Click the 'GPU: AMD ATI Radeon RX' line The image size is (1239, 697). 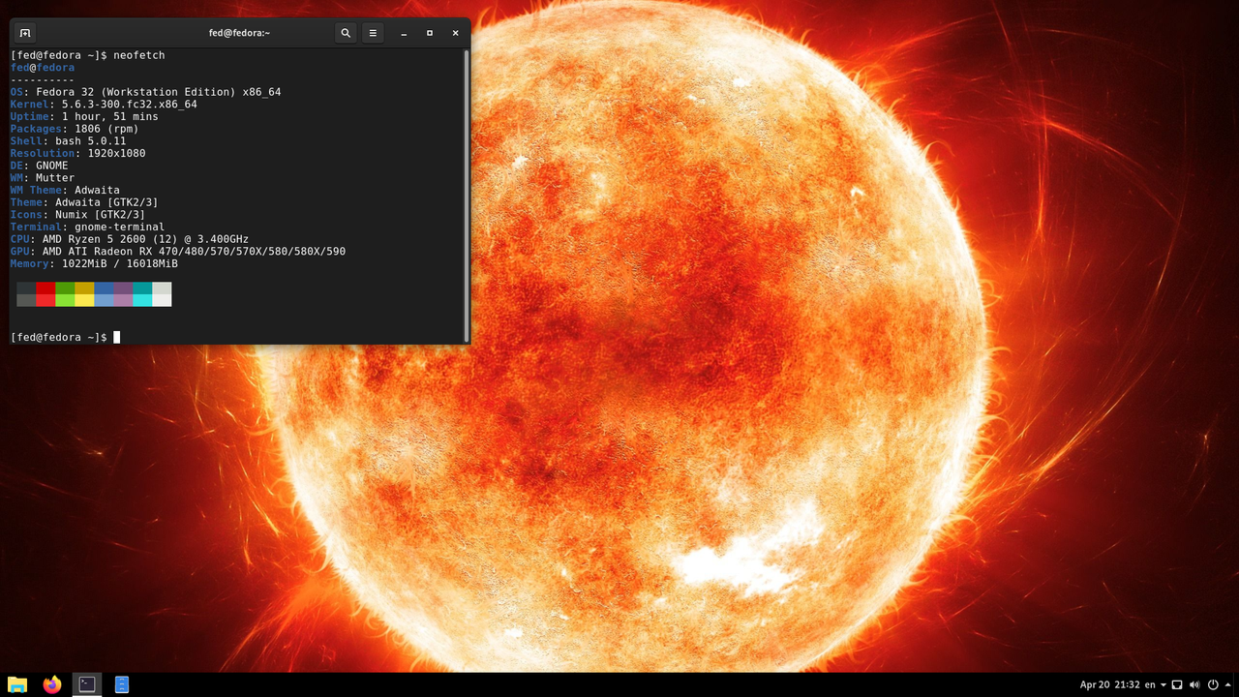[177, 252]
